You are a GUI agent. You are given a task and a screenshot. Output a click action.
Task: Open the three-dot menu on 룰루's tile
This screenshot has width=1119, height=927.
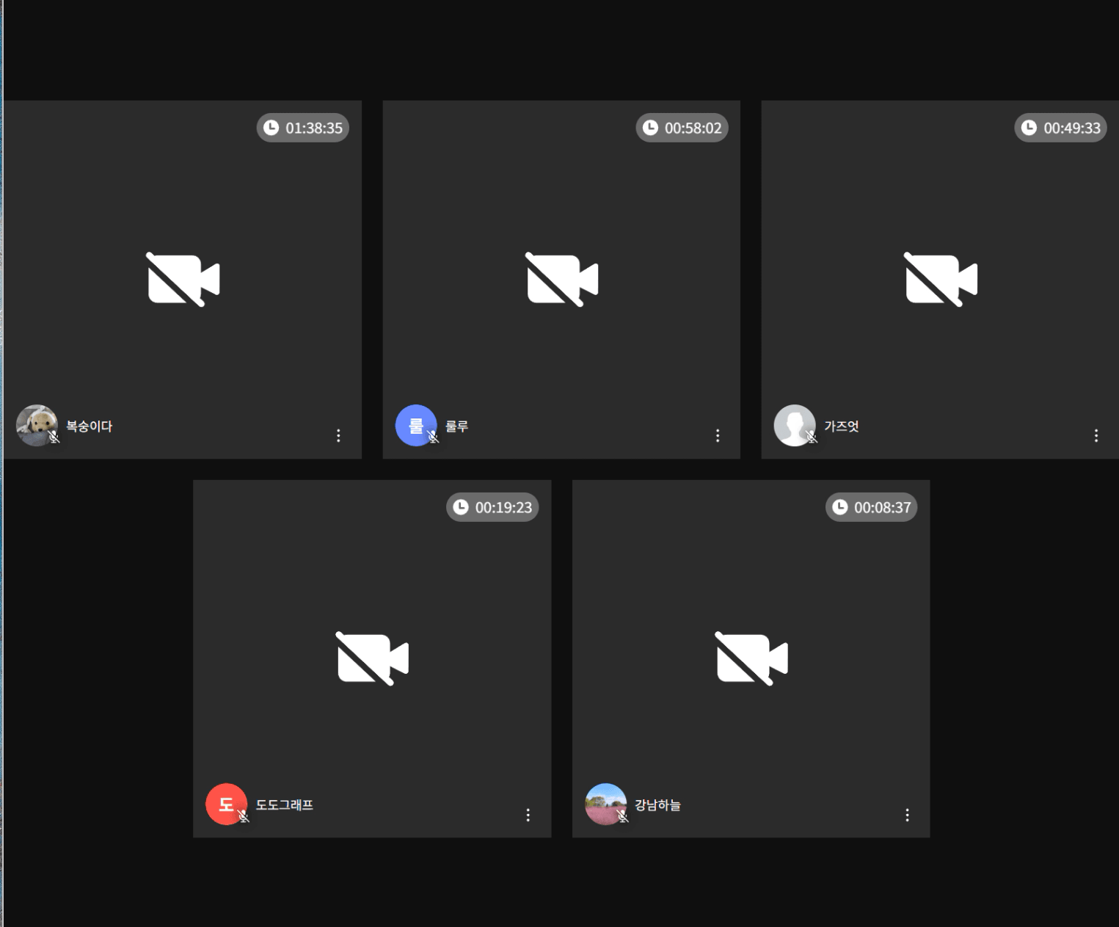pos(718,435)
